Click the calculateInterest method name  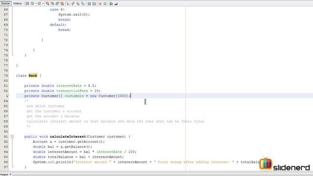[68, 136]
